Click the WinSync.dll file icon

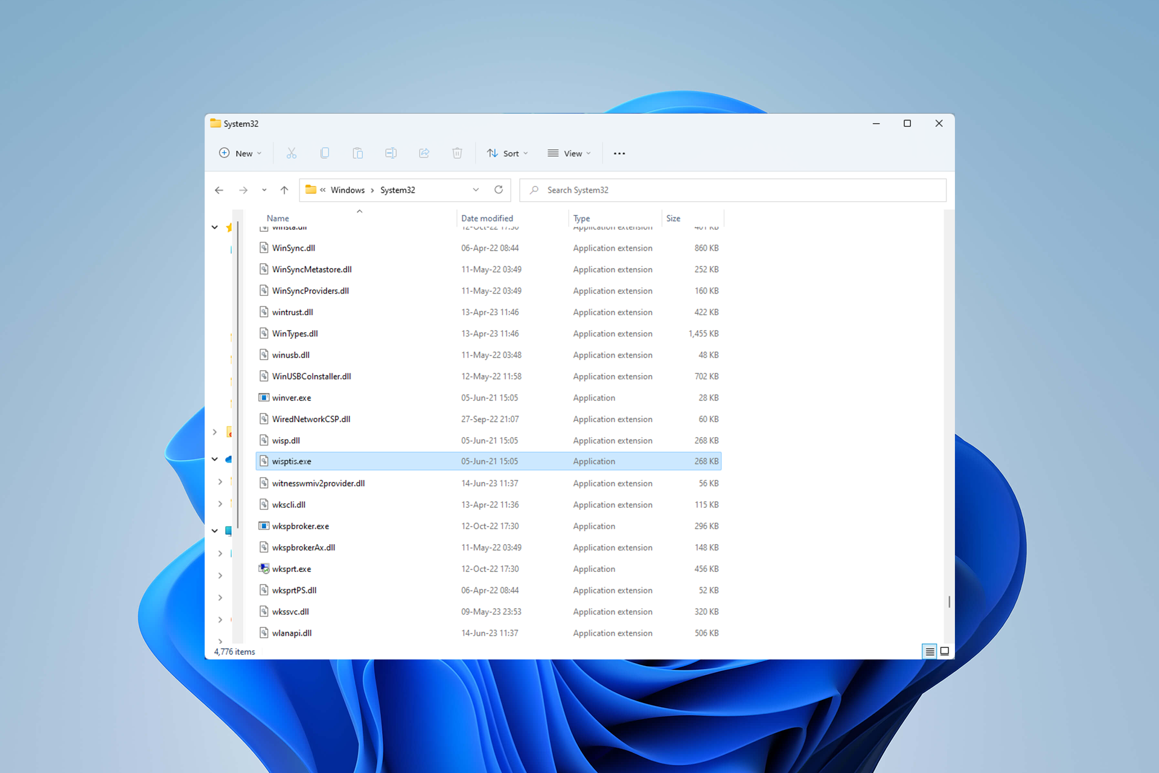[264, 248]
